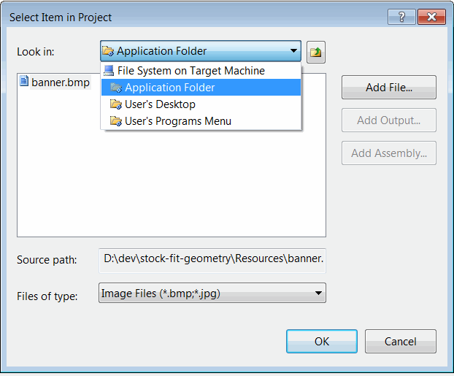The width and height of the screenshot is (454, 376).
Task: Click the highlighted Application Folder list icon
Action: pyautogui.click(x=116, y=88)
